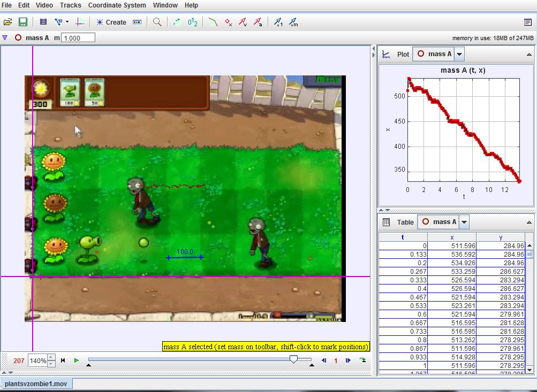Screen dimensions: 537x392
Task: Click the video frame slider thumb
Action: coord(293,359)
